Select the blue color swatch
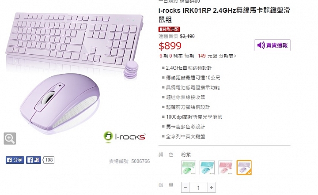318x195 pixels. point(207,168)
